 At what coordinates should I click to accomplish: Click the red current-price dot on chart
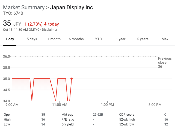click(72, 79)
